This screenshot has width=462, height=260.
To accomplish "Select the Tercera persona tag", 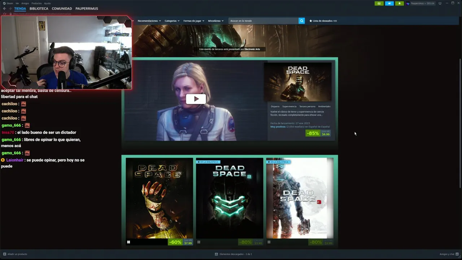I will pyautogui.click(x=307, y=107).
